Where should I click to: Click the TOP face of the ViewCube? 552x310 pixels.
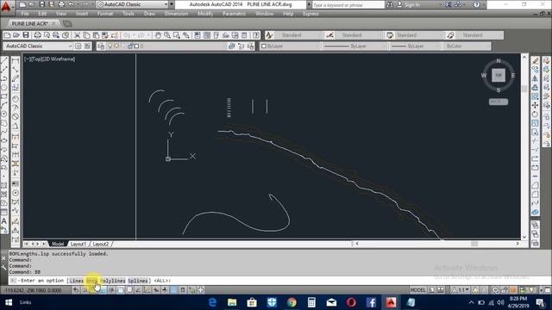499,75
